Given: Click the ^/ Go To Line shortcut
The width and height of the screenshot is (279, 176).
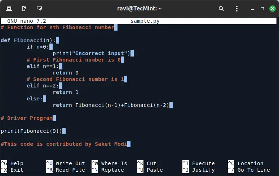Looking at the screenshot, I should coord(249,170).
